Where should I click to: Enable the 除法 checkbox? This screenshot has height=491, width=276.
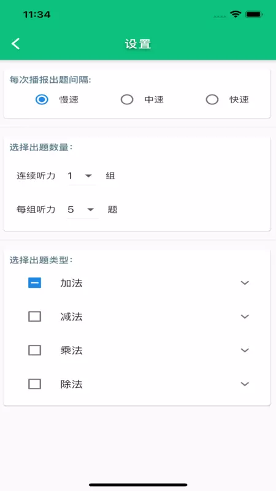point(35,384)
